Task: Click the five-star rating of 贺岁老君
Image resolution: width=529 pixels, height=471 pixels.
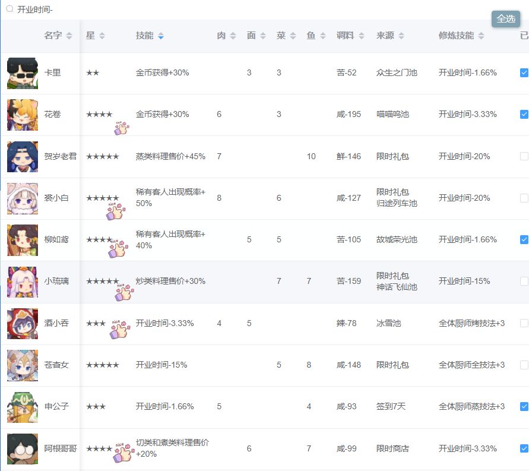Action: tap(103, 157)
